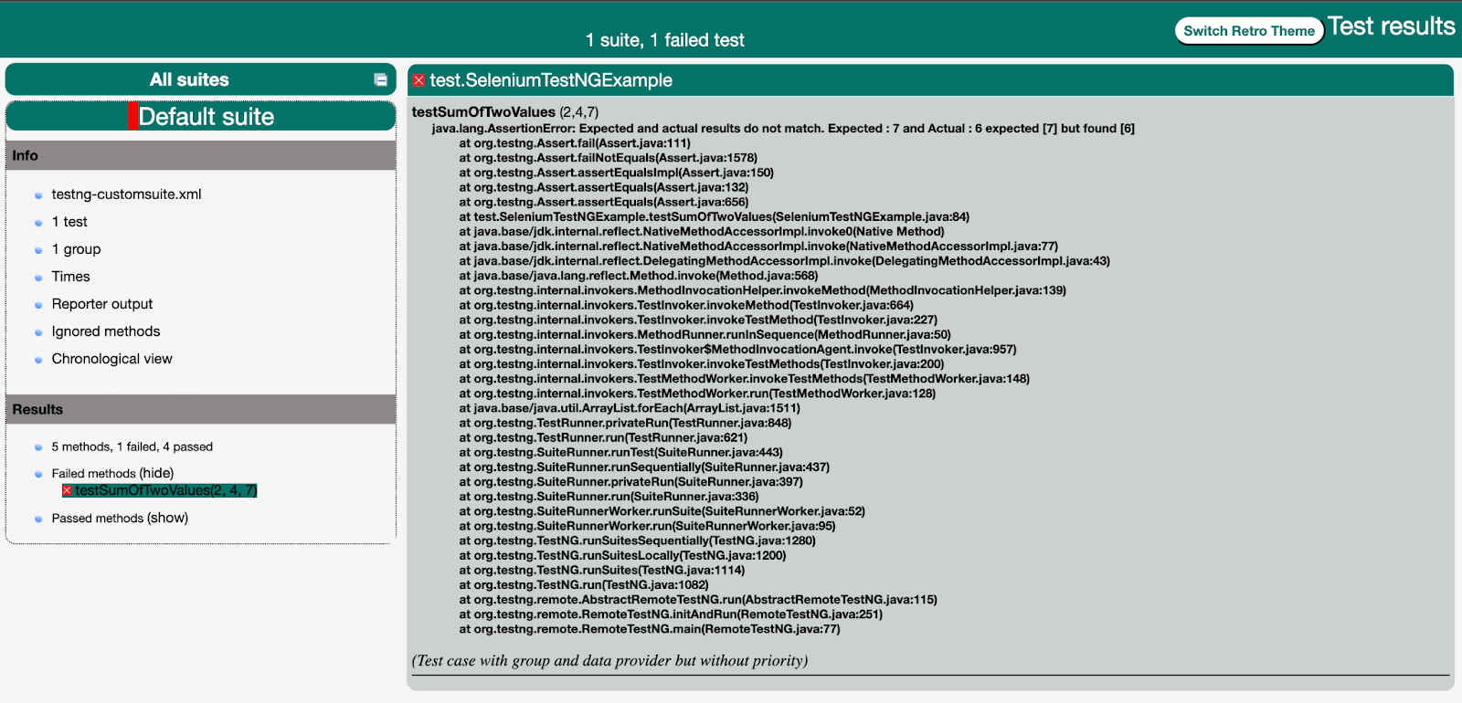Click the TestRunner.run(TestRunner.java:621) stack line
Image resolution: width=1462 pixels, height=703 pixels.
click(x=603, y=437)
